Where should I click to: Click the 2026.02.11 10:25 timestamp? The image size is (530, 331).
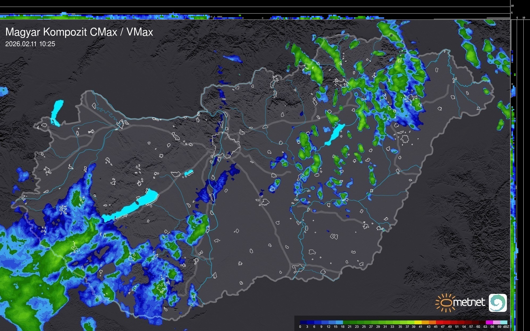[x=30, y=44]
